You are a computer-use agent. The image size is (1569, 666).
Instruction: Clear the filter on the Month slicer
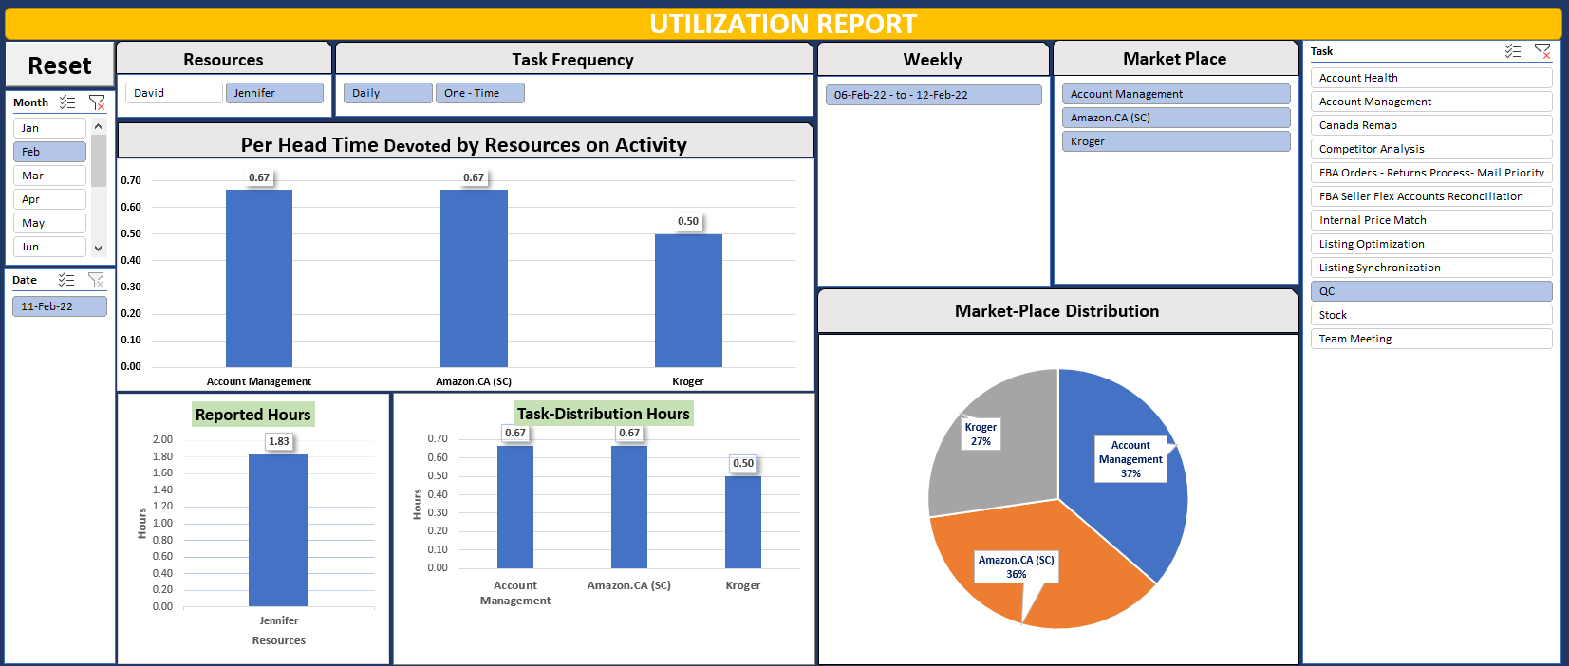[97, 102]
